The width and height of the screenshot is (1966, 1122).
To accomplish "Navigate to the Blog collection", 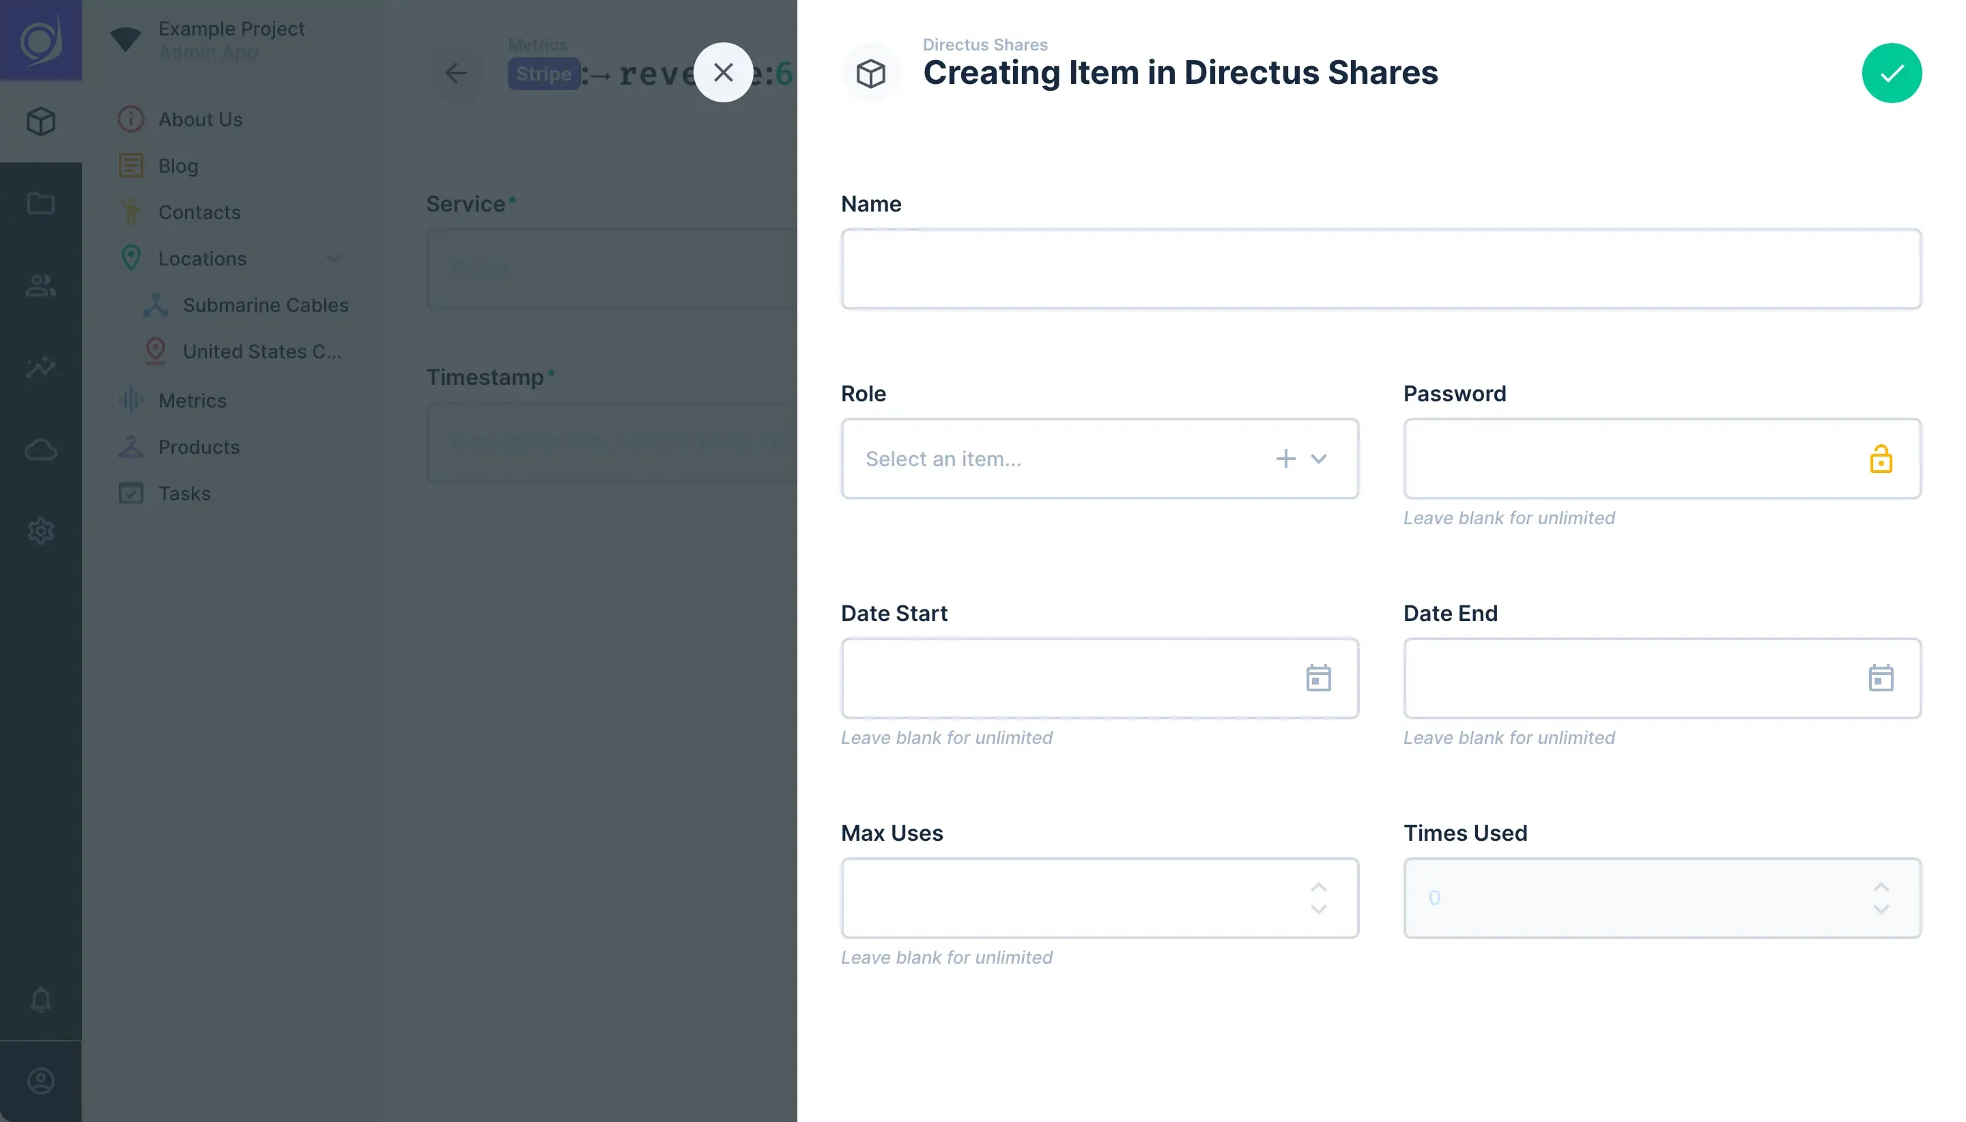I will pos(178,166).
